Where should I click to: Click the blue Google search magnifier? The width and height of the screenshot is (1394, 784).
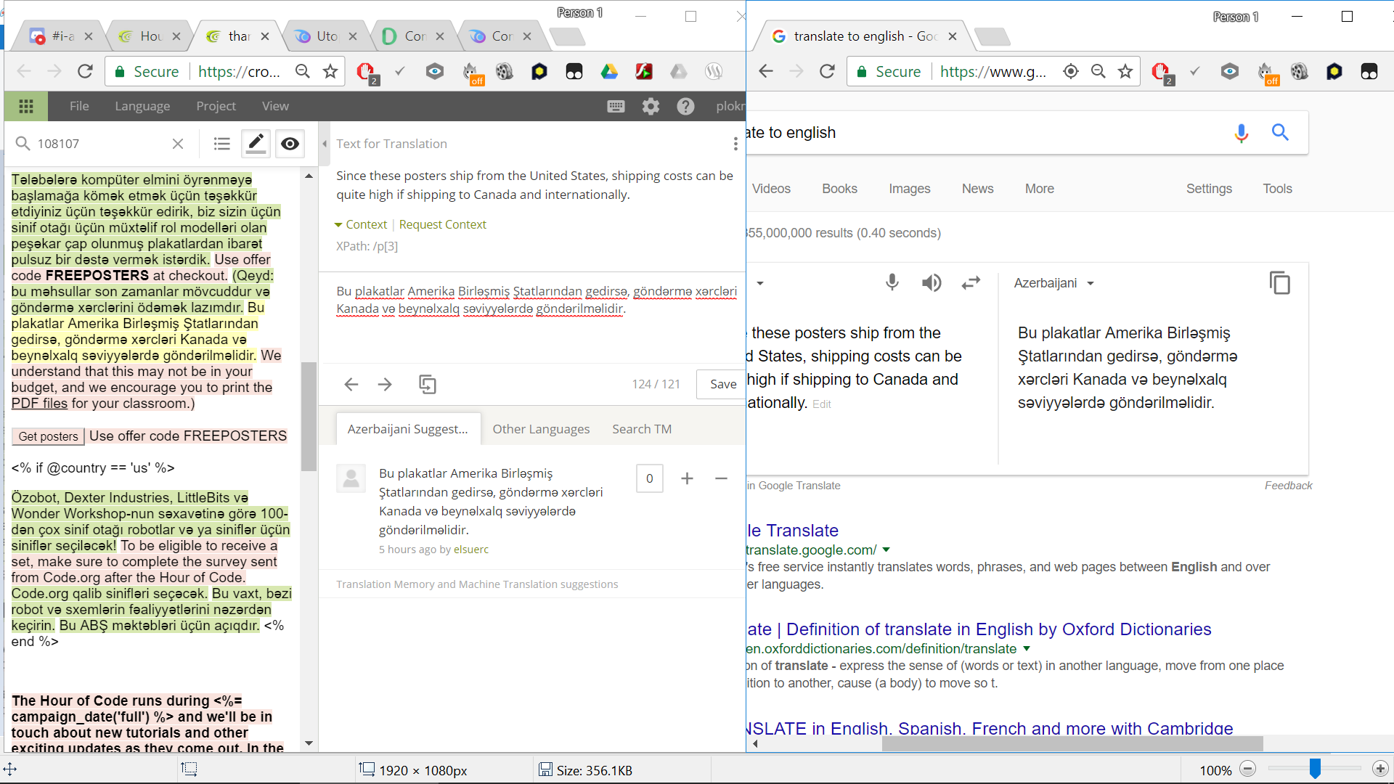[x=1280, y=132]
